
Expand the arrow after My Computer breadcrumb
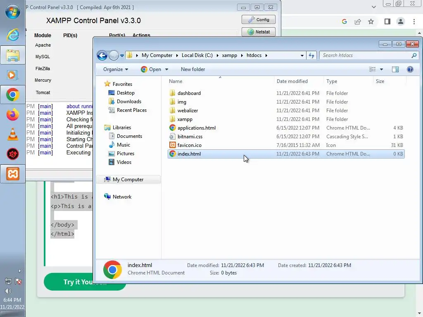[177, 56]
